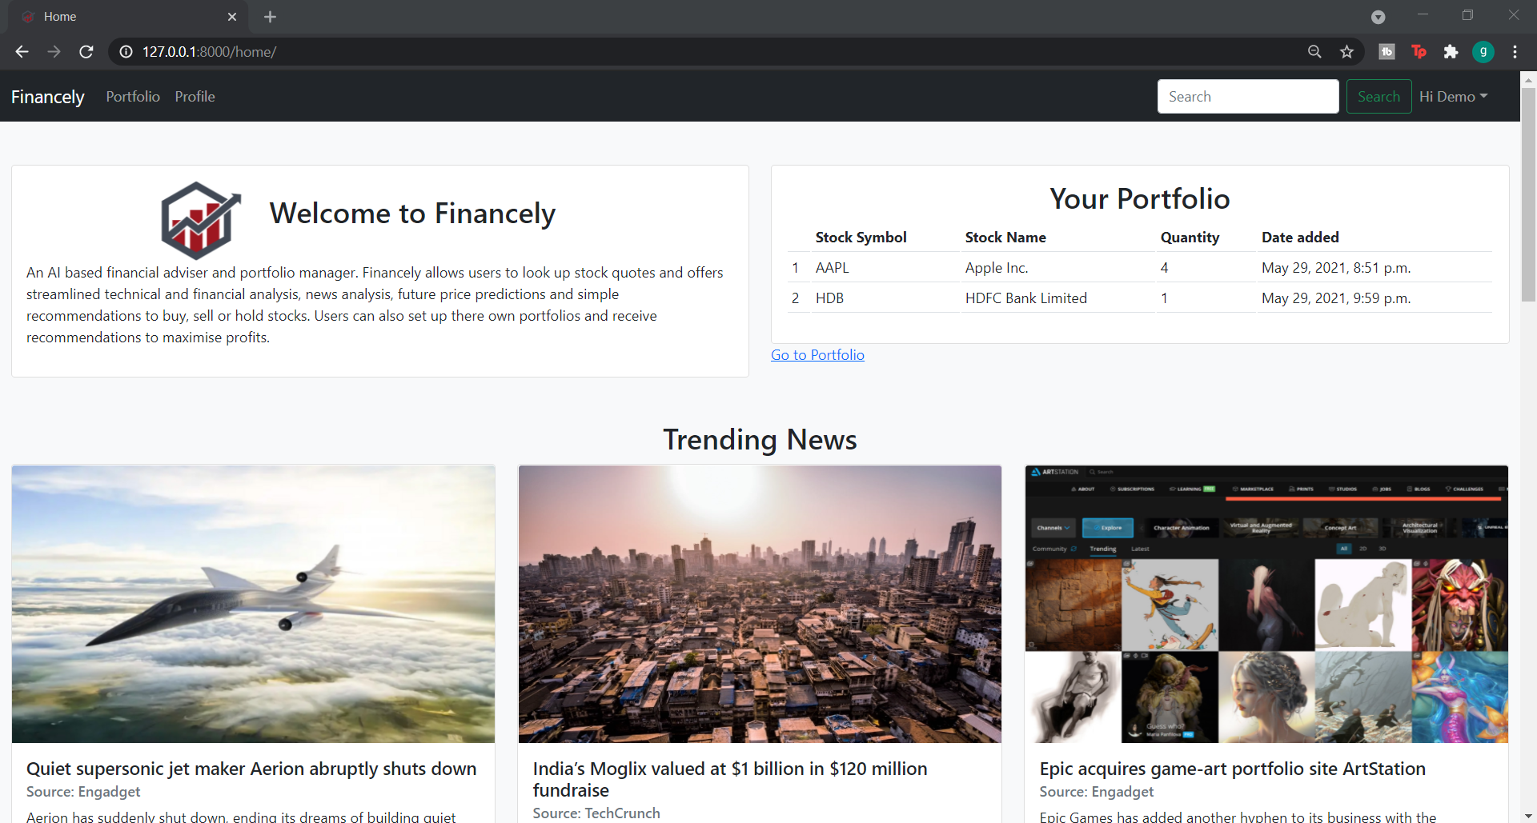Click the browser forward arrow
The image size is (1537, 823).
tap(54, 52)
